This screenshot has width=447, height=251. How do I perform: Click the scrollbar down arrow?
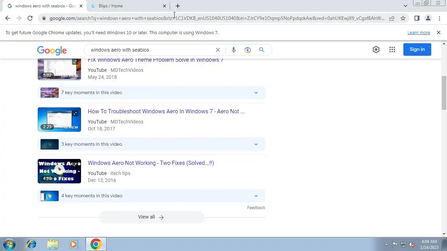[x=444, y=234]
